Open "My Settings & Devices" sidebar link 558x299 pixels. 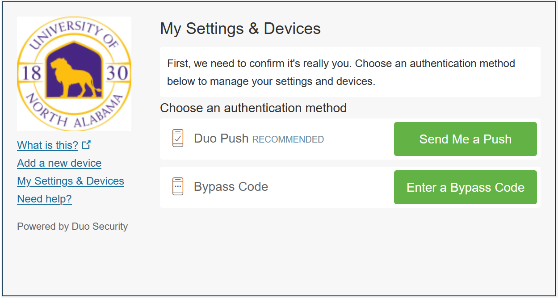tap(71, 181)
